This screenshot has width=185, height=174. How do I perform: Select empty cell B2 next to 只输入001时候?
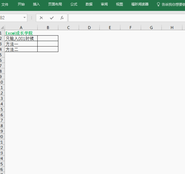coord(48,38)
